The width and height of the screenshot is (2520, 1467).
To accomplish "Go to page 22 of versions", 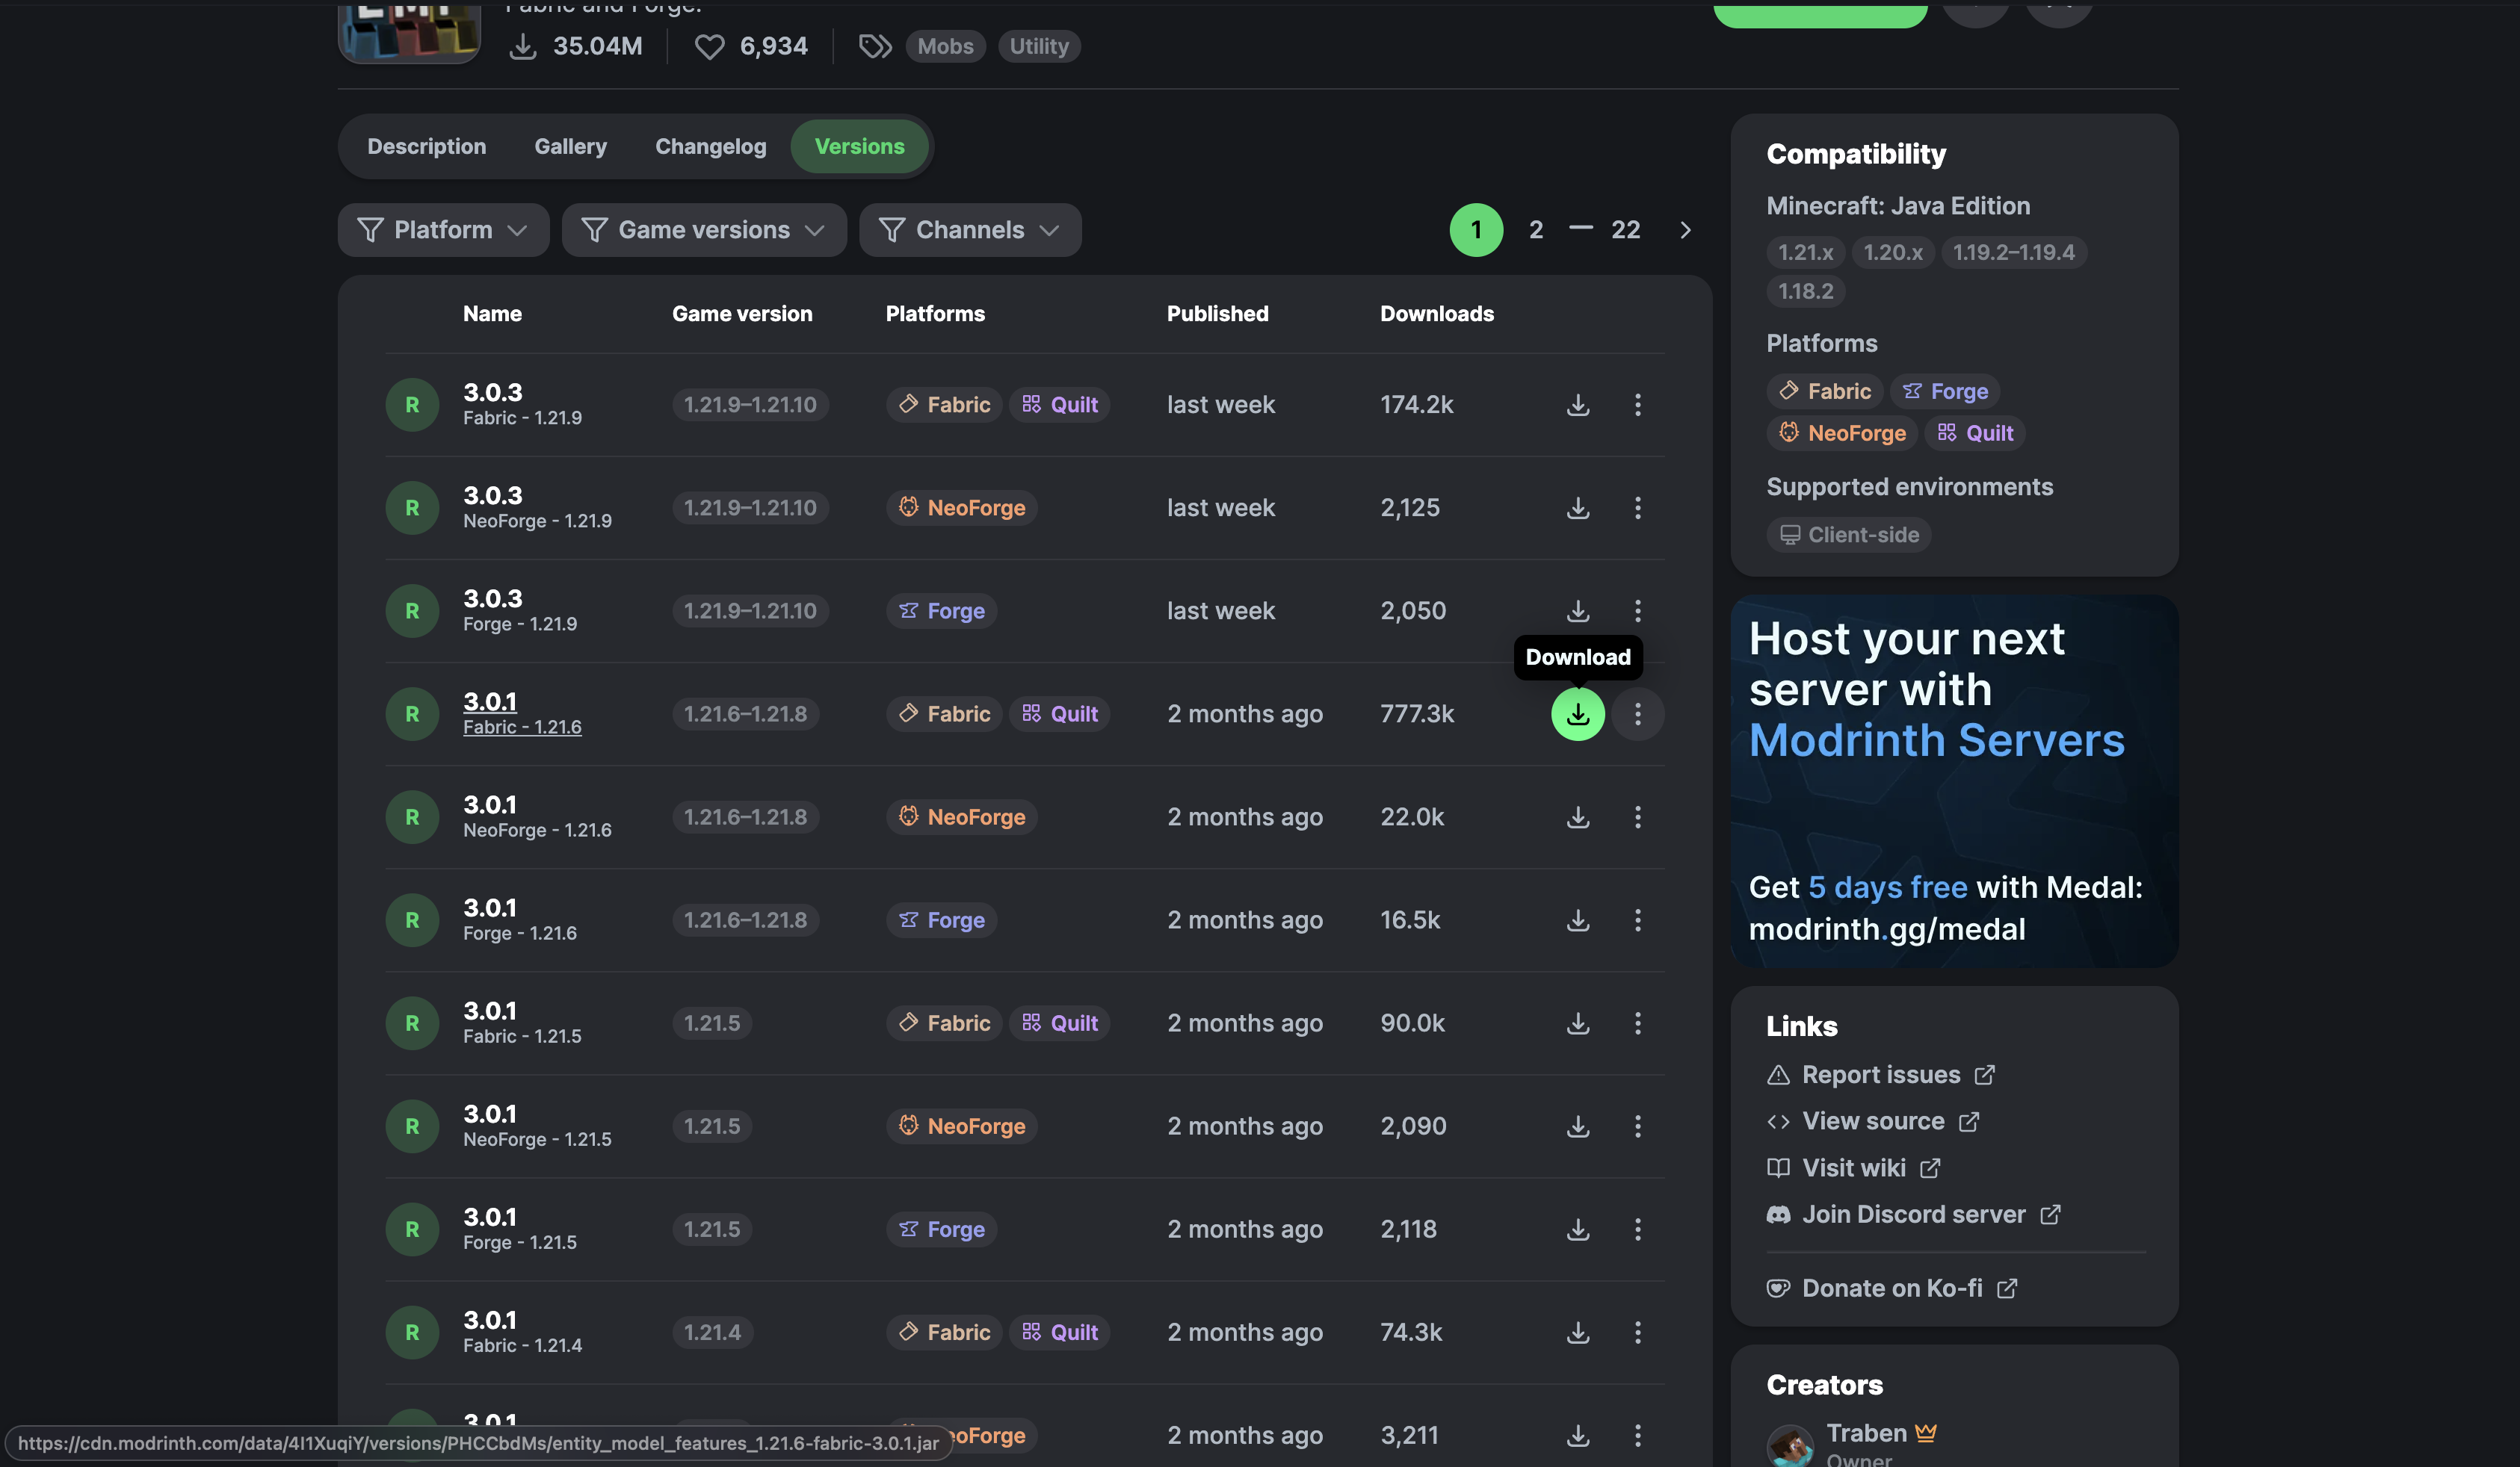I will pos(1625,231).
